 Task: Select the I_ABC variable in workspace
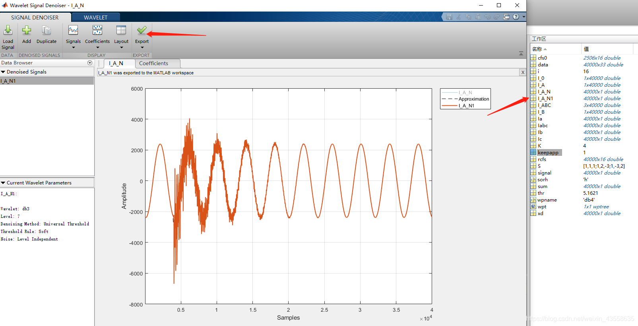[x=545, y=105]
